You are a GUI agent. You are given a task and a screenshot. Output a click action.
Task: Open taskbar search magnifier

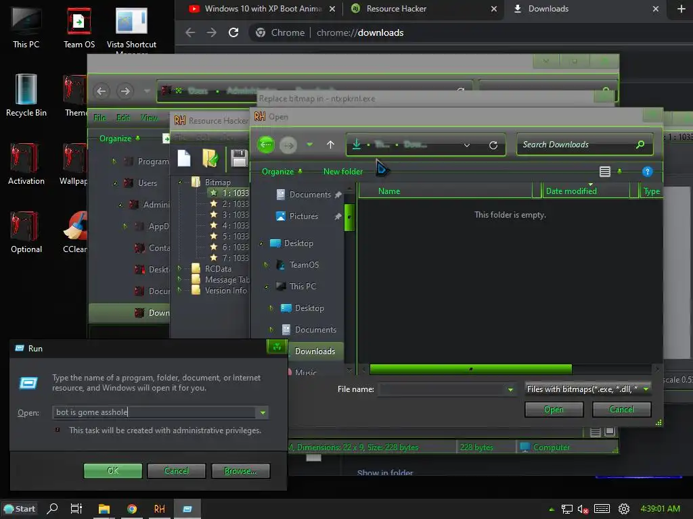52,509
